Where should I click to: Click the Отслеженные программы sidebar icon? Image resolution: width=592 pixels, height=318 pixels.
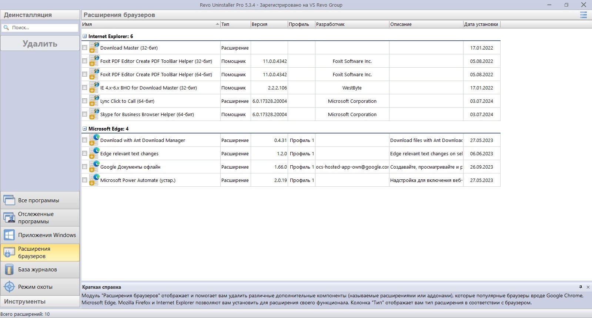tap(9, 217)
